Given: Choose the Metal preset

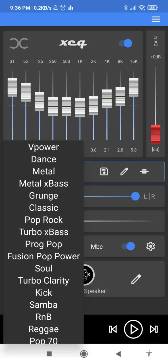Looking at the screenshot, I should pos(43,171).
